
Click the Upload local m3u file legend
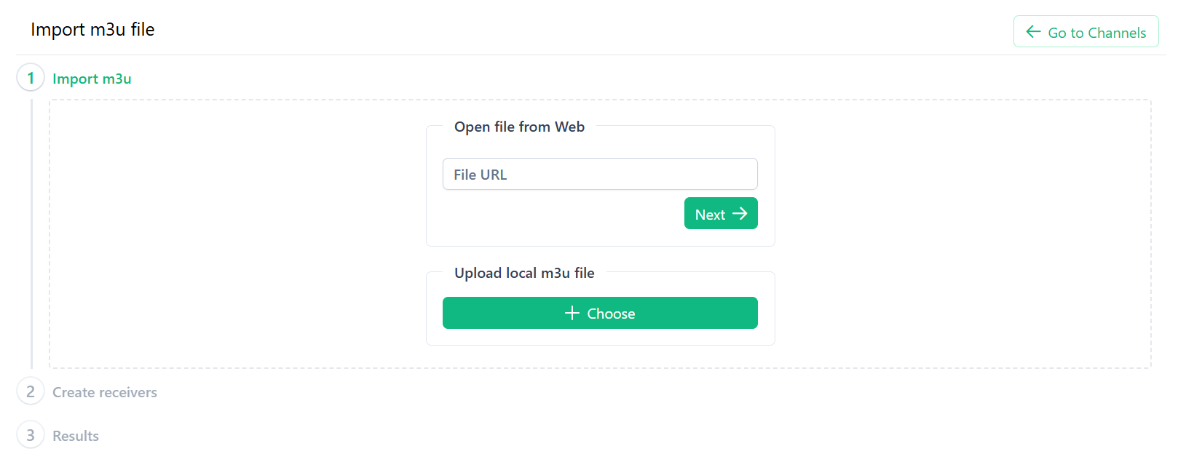click(524, 273)
